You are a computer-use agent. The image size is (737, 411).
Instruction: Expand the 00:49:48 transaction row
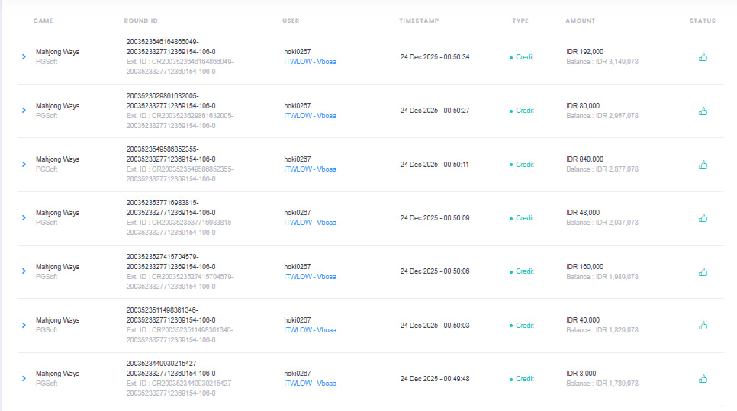tap(24, 378)
